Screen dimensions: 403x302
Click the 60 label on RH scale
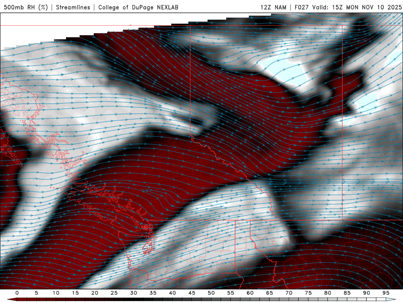coord(250,293)
